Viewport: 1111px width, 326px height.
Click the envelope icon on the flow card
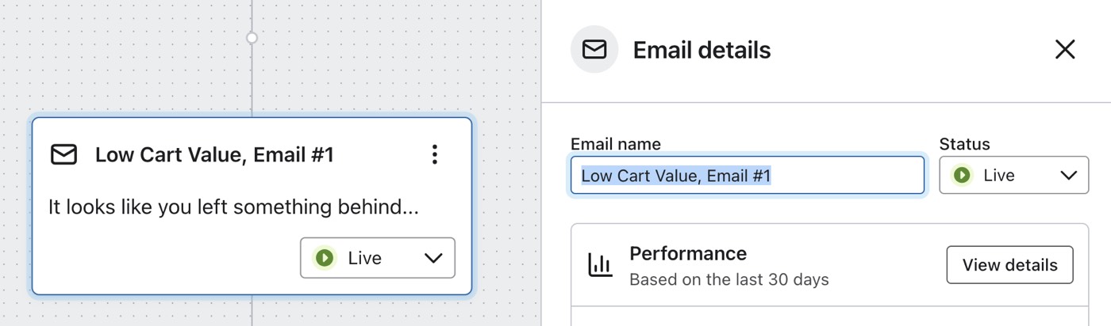[x=64, y=154]
